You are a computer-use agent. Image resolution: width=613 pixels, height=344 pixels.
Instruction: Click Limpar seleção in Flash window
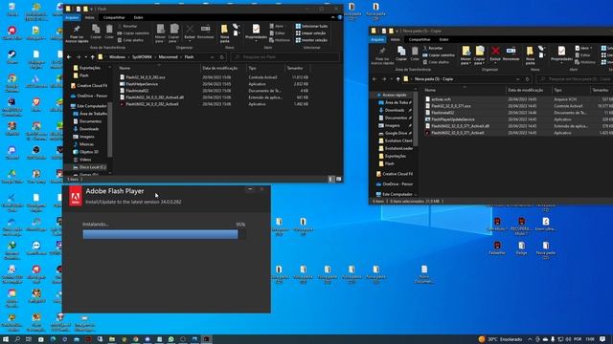point(310,33)
